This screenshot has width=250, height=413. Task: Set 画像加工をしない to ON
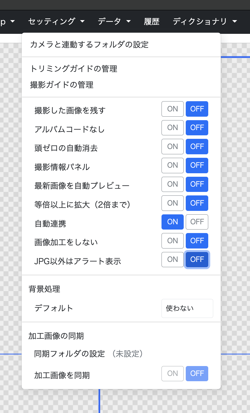pos(172,241)
